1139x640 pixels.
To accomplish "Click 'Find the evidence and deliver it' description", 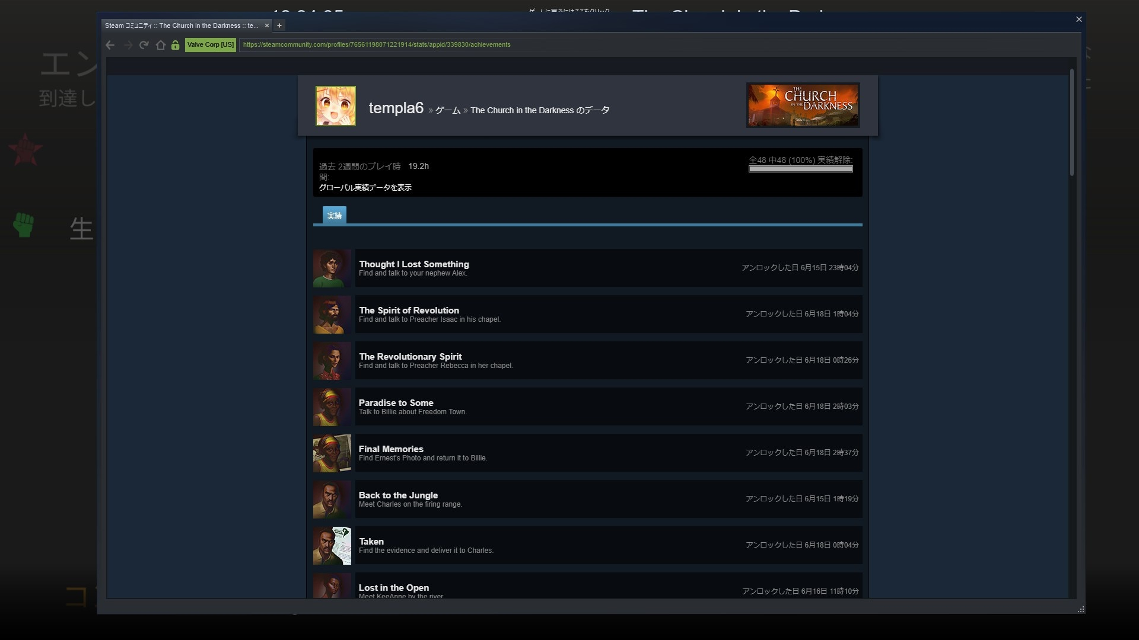I will (426, 551).
